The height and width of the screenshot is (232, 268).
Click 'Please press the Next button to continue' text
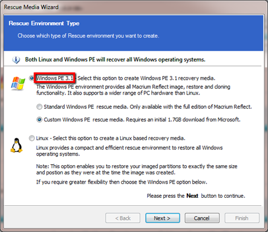coord(196,196)
